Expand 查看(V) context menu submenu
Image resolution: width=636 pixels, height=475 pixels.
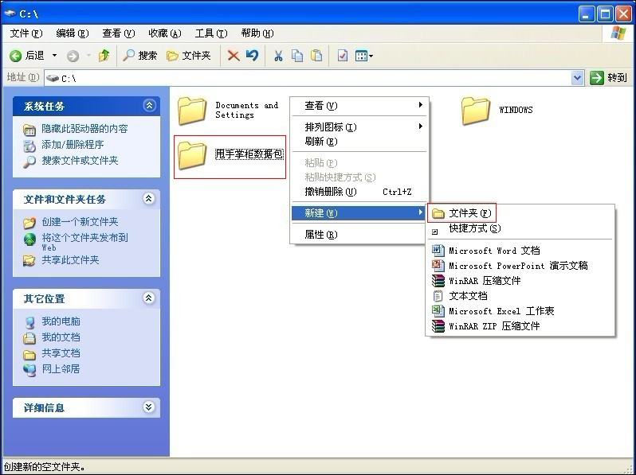pyautogui.click(x=359, y=106)
